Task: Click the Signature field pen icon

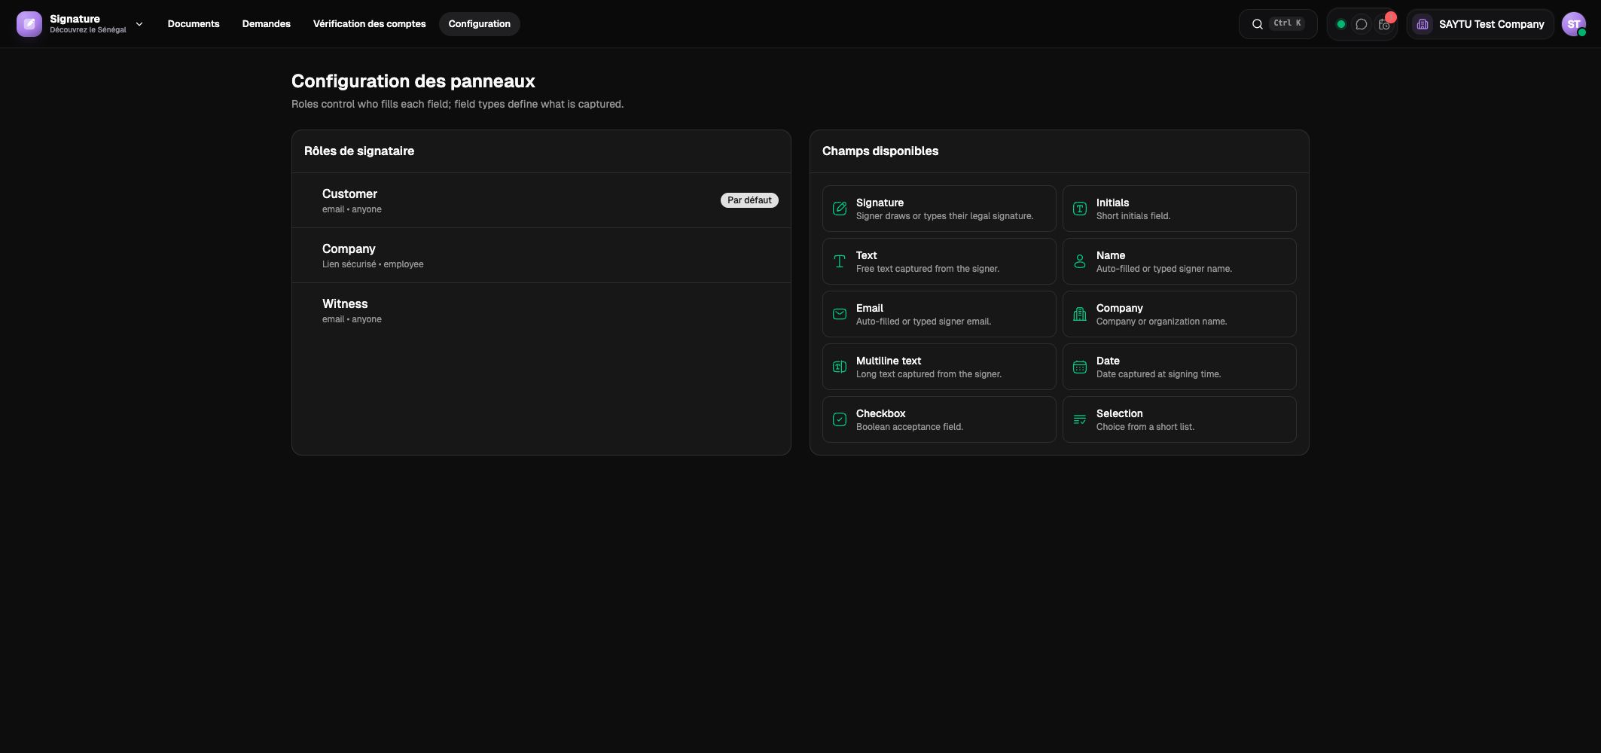Action: click(840, 209)
